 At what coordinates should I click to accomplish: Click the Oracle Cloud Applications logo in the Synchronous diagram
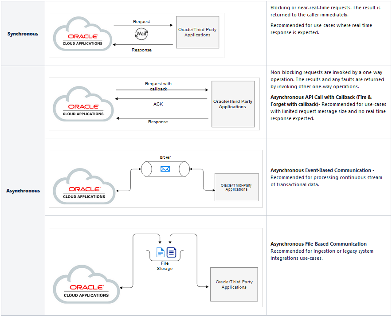82,35
